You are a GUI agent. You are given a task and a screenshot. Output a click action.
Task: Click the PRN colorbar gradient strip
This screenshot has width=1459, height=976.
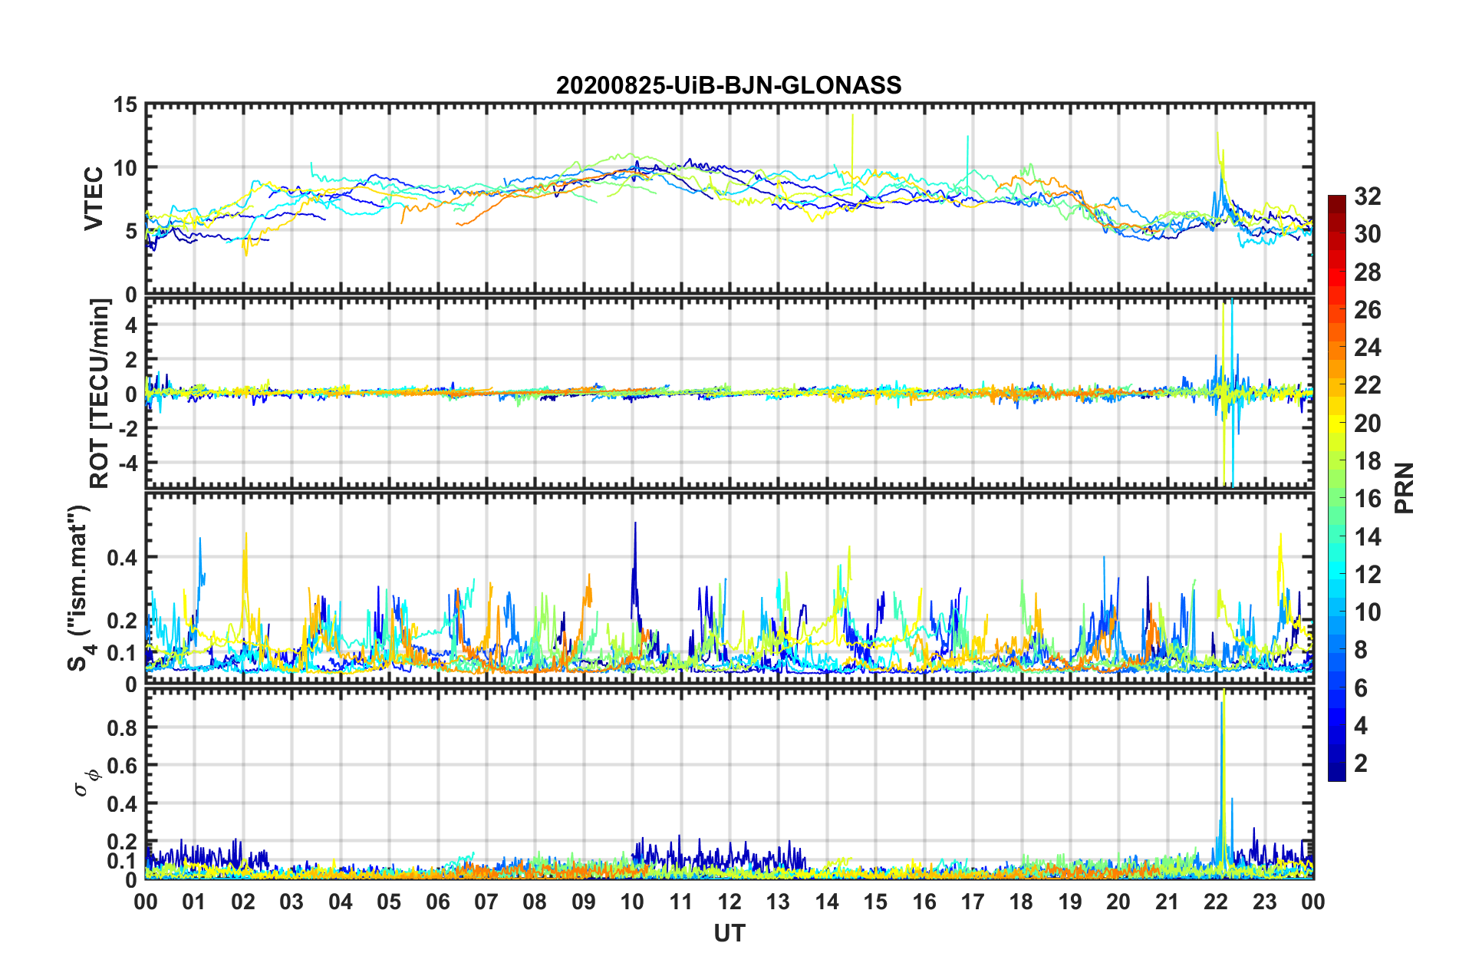[1336, 488]
